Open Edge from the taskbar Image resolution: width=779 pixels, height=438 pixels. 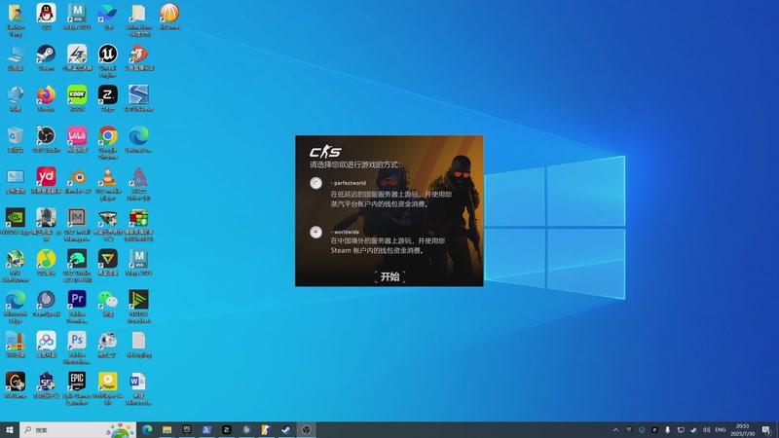click(x=147, y=430)
